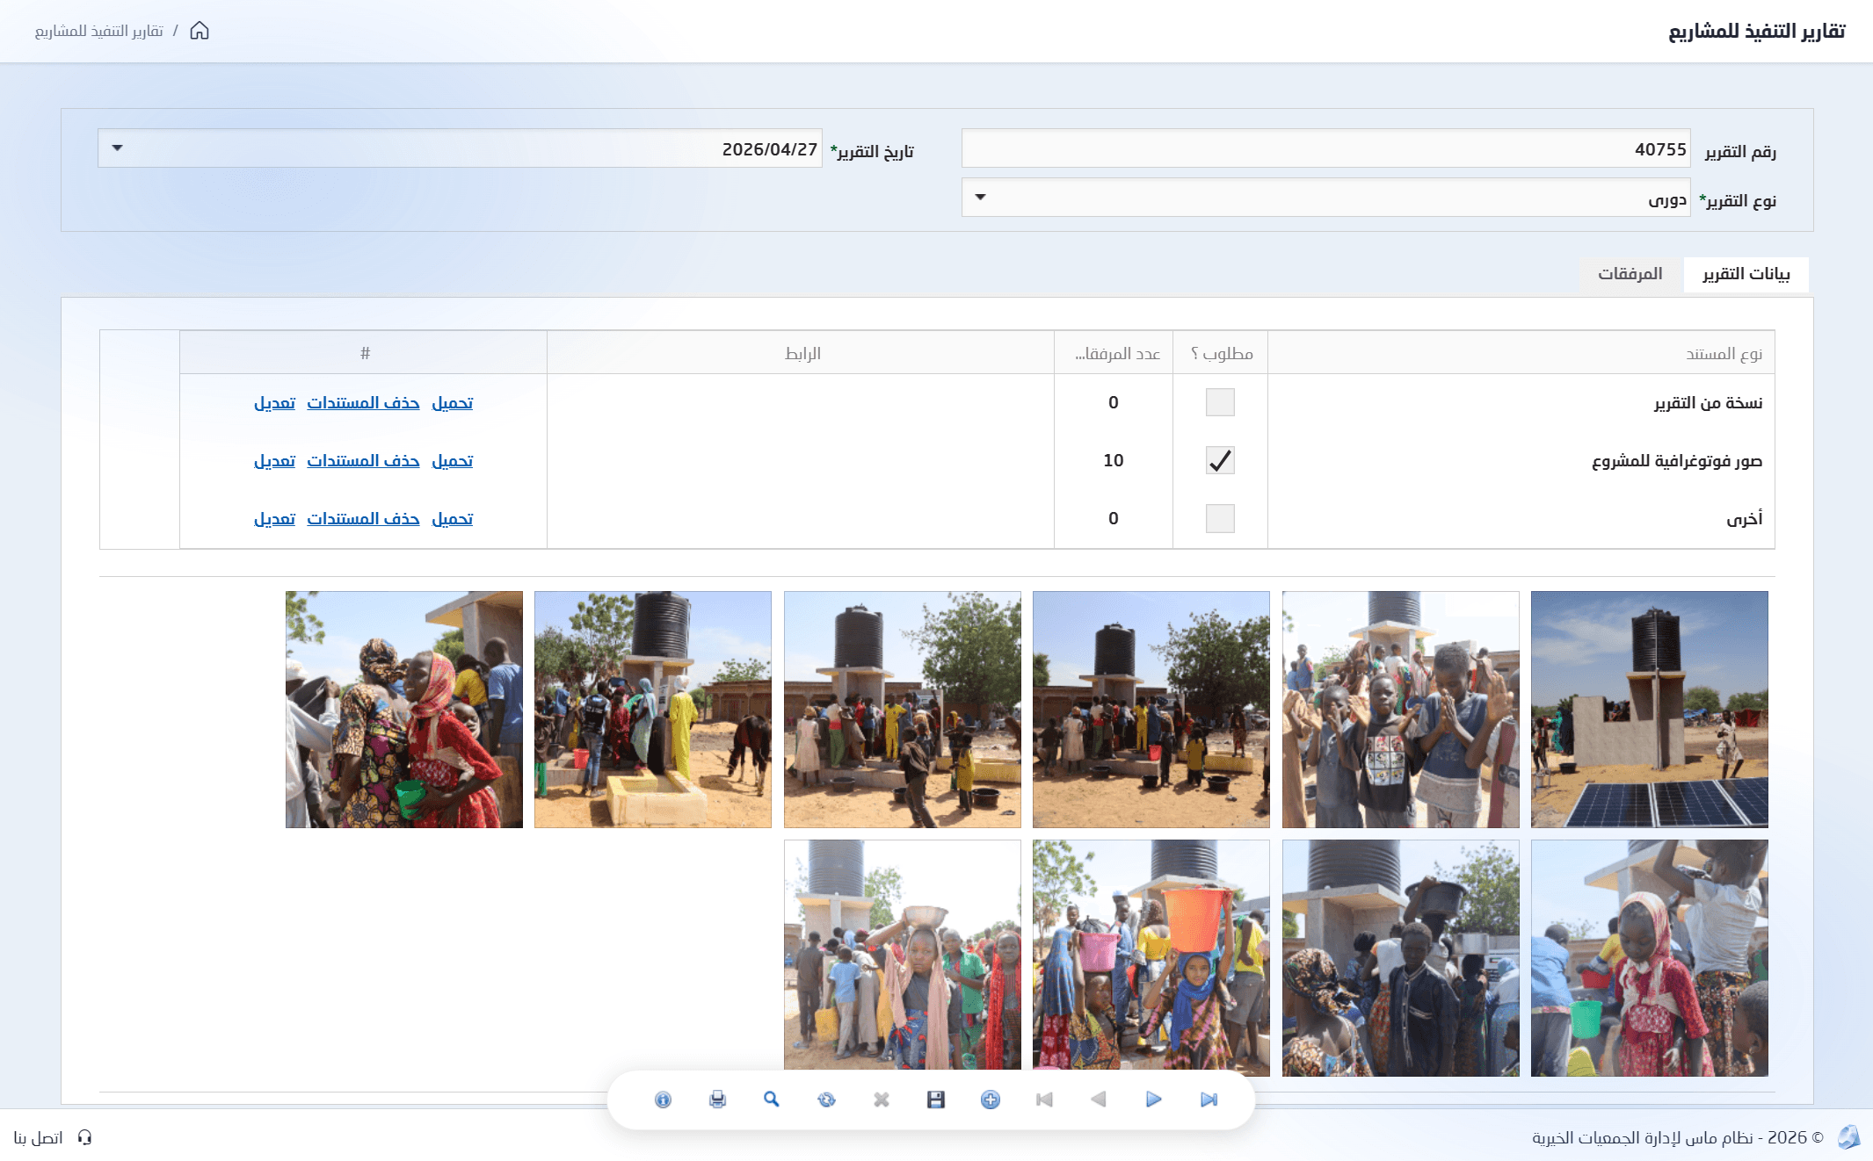The width and height of the screenshot is (1873, 1161).
Task: Click the search magnifier toolbar icon
Action: (772, 1100)
